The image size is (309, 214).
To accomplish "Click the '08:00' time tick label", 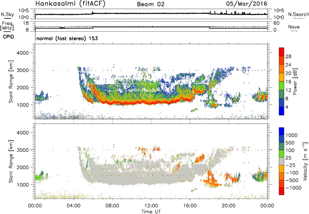I will click(x=112, y=206).
